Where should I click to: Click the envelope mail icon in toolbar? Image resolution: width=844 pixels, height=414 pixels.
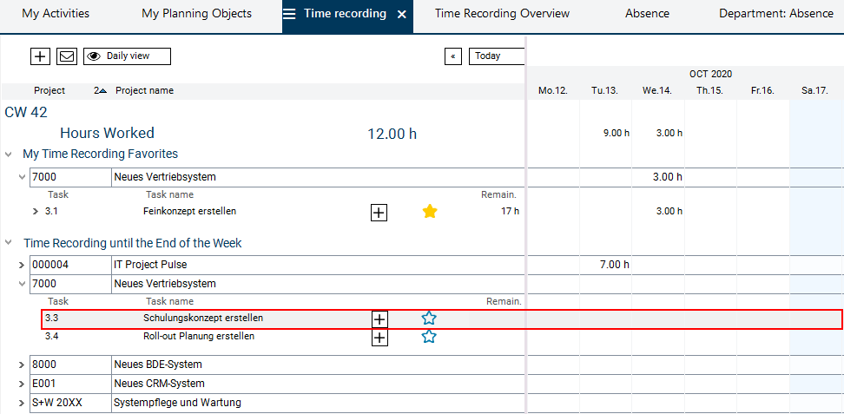point(67,56)
